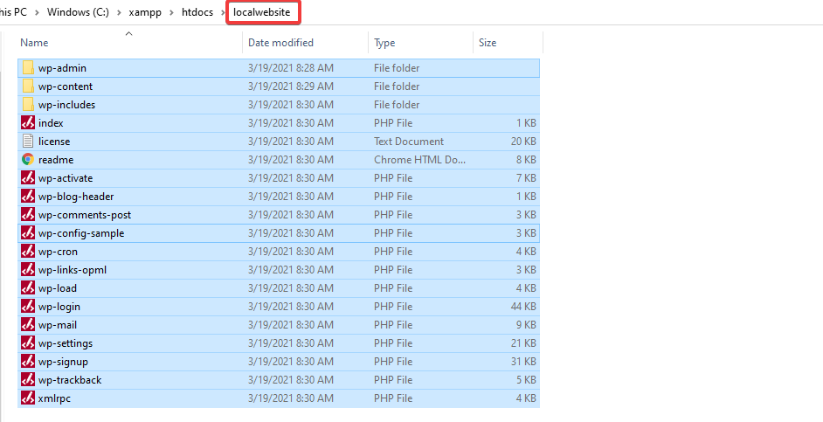Click the license text document icon
Viewport: 823px width, 422px height.
pyautogui.click(x=28, y=142)
